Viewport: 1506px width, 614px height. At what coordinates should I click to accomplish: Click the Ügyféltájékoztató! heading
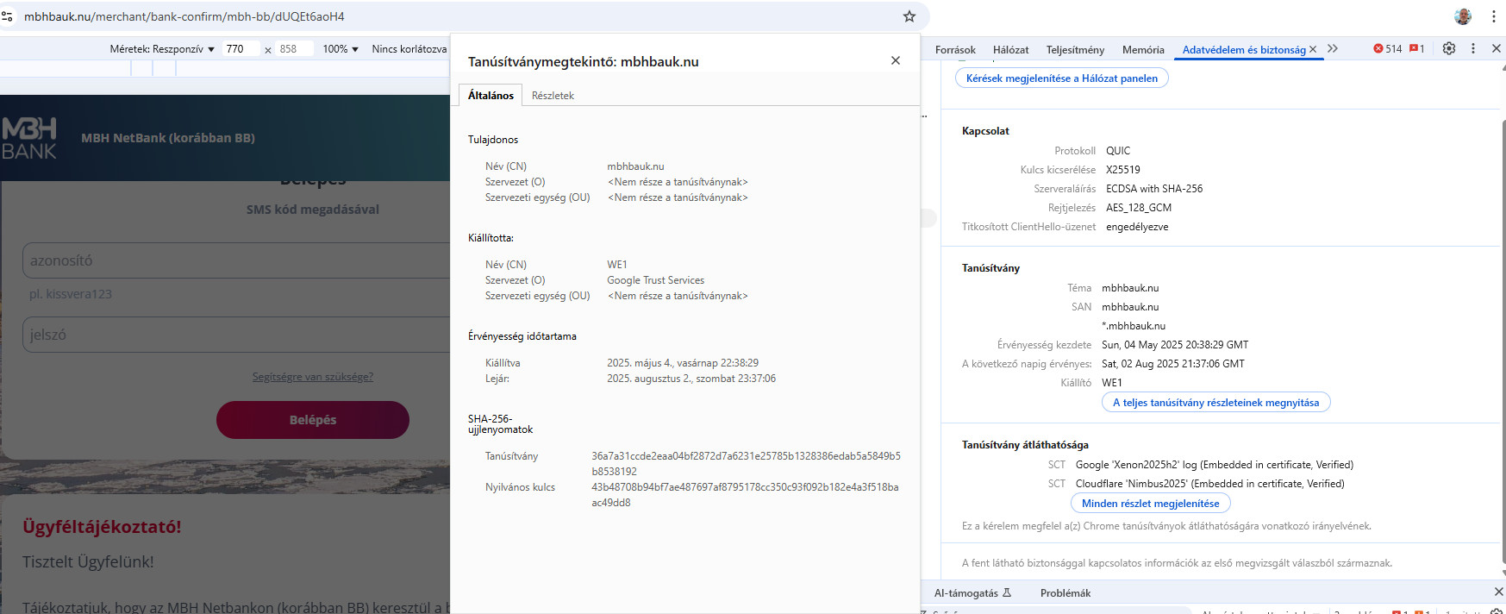[x=102, y=527]
